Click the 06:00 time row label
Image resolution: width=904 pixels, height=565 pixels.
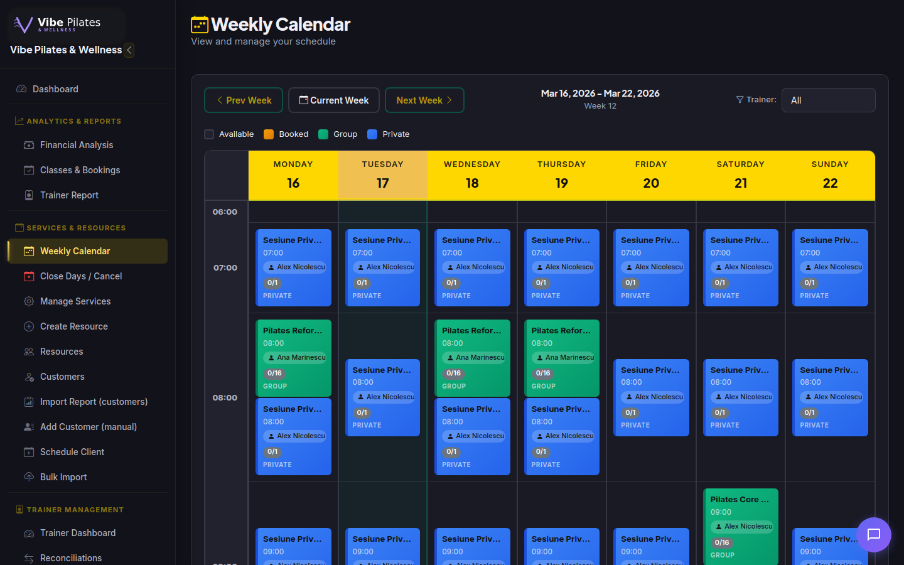225,212
